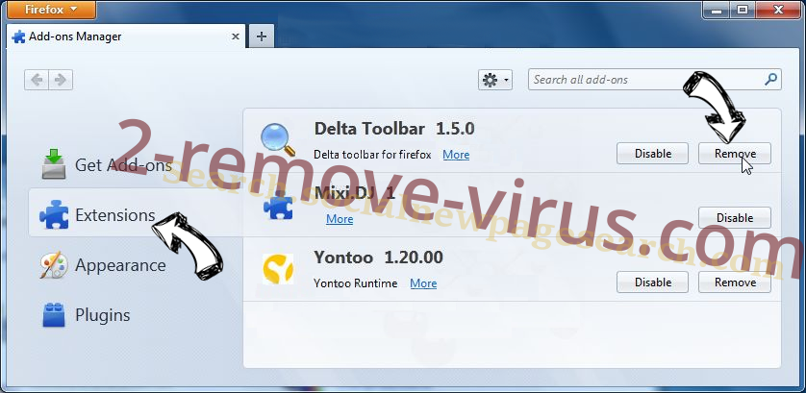The image size is (806, 393).
Task: Open the Plugins category
Action: pos(86,315)
